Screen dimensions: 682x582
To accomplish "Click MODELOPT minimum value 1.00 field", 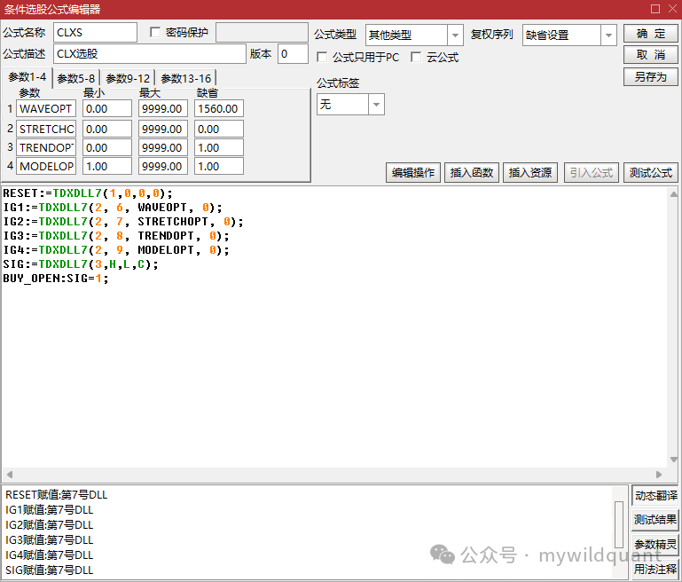I will (x=107, y=166).
